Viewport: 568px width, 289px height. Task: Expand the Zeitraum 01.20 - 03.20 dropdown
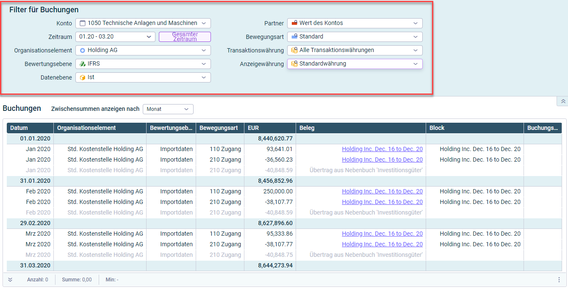pyautogui.click(x=115, y=37)
